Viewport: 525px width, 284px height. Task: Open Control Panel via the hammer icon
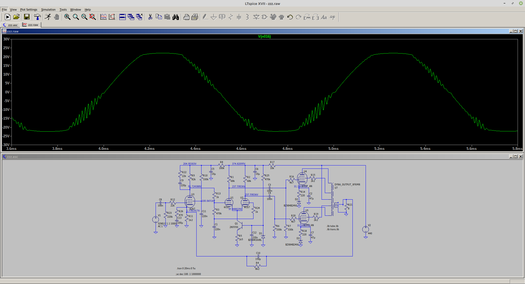37,17
